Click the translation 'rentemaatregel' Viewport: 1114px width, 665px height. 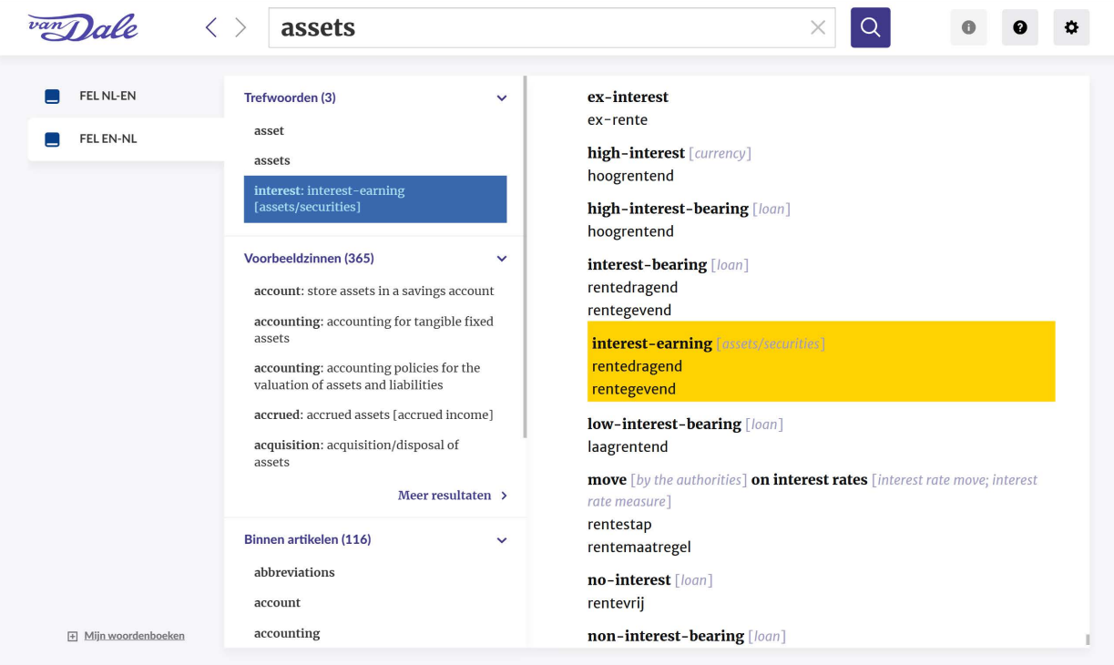[639, 547]
